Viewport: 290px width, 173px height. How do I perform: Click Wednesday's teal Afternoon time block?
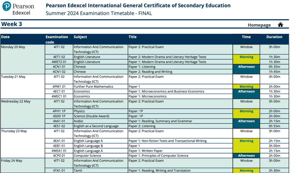coord(246,123)
